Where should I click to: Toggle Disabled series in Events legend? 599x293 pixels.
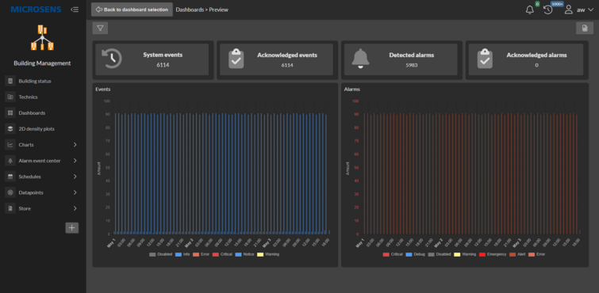(x=161, y=254)
